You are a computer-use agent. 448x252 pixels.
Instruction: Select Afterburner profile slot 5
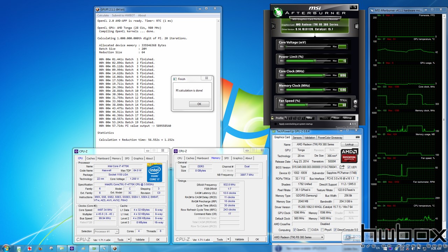[x=303, y=118]
